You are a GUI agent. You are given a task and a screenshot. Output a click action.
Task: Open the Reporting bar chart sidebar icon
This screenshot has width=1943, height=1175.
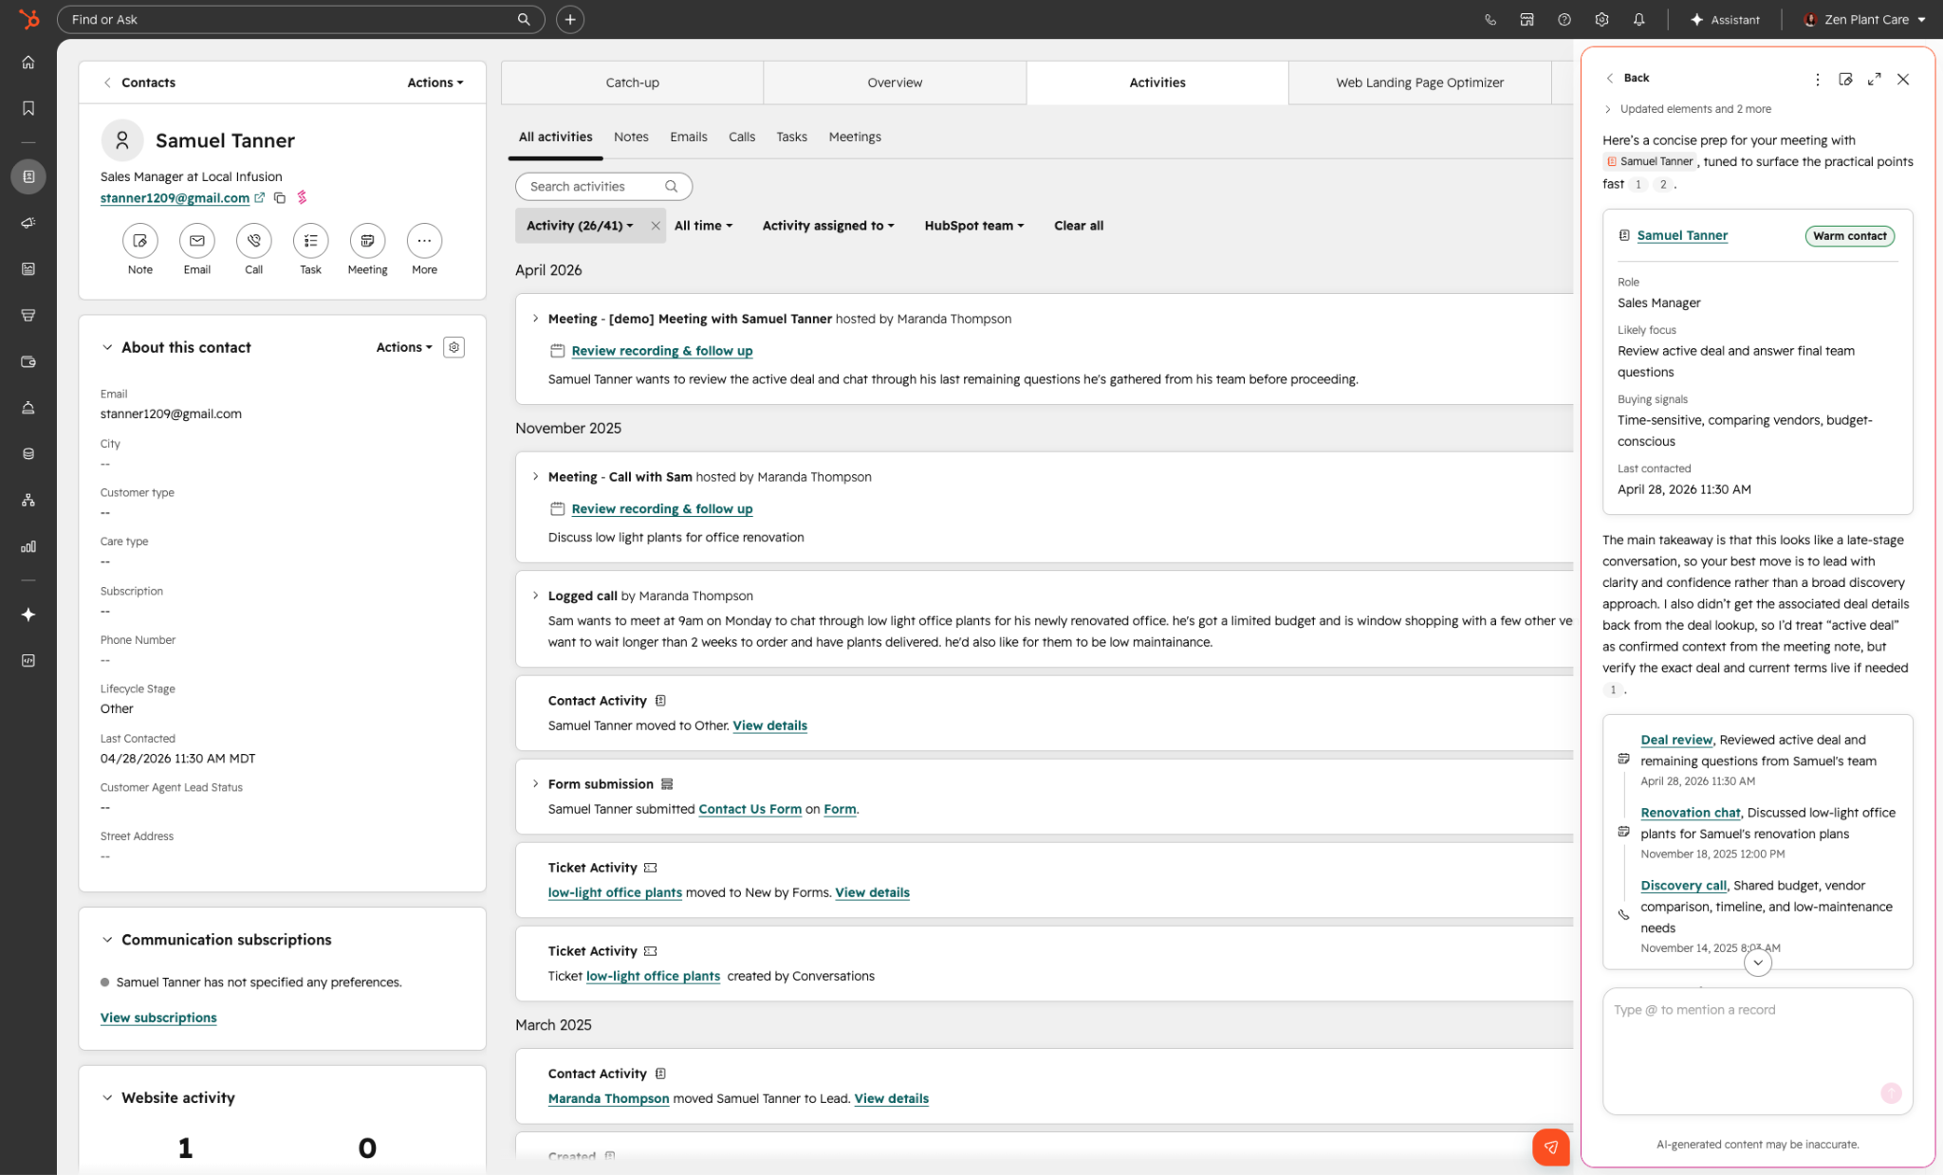click(28, 546)
